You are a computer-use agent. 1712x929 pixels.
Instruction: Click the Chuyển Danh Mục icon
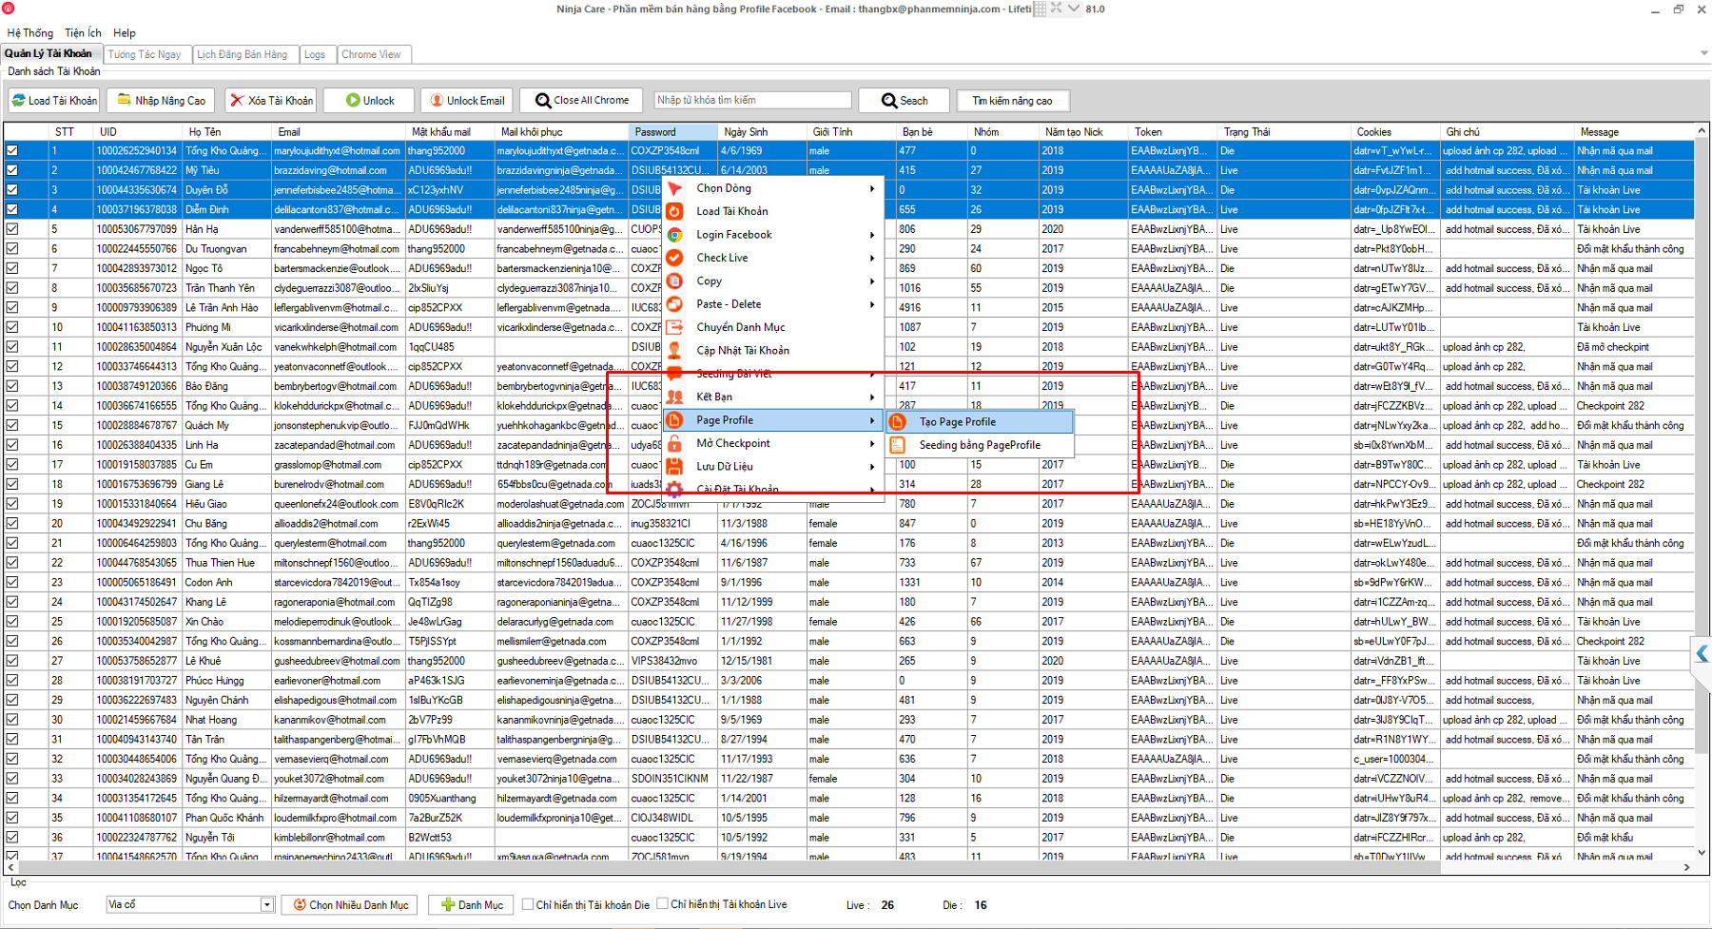pos(674,327)
